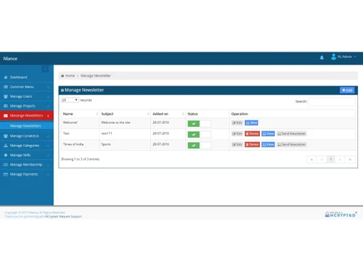The height and width of the screenshot is (272, 363).
Task: Edit the Welcome! newsletter
Action: (237, 123)
